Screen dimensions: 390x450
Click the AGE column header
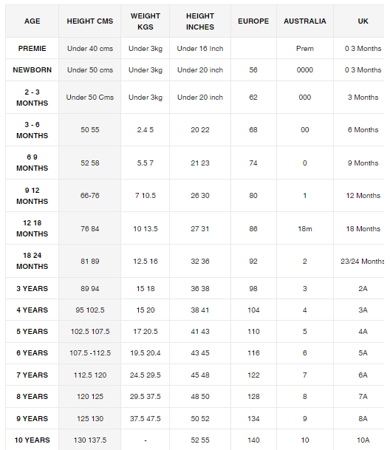(x=32, y=21)
